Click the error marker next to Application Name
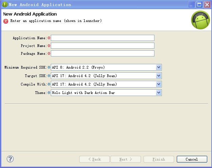The width and height of the screenshot is (212, 168). (49, 38)
